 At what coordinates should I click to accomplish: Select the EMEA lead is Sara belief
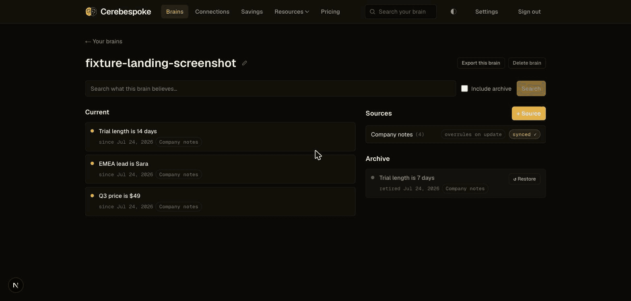220,169
